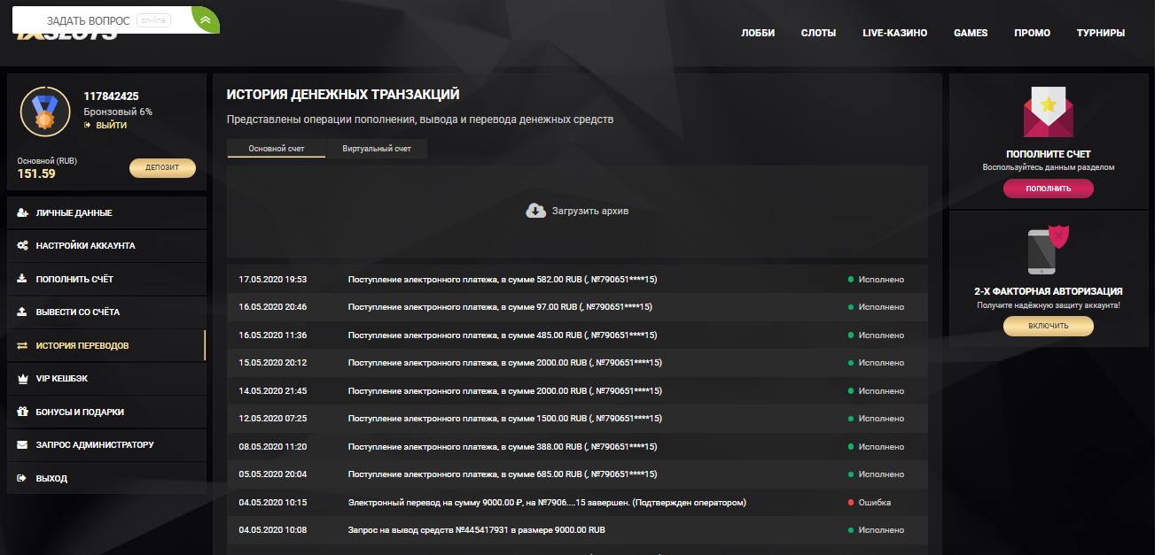Click the ДЕПОЗИТ button

click(162, 168)
